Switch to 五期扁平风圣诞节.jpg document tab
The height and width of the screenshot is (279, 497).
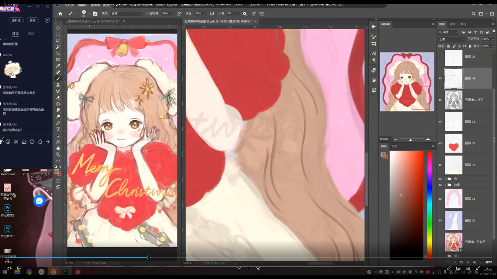(93, 21)
